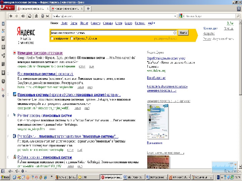The height and width of the screenshot is (181, 242).
Task: Open the result 'Все поисковые системы'
Action: pos(45,74)
